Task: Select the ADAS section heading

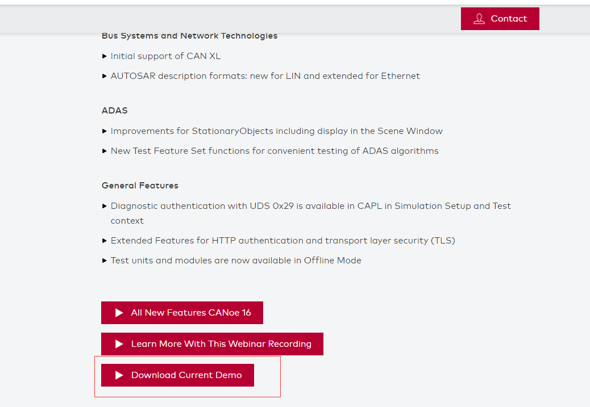Action: click(115, 111)
